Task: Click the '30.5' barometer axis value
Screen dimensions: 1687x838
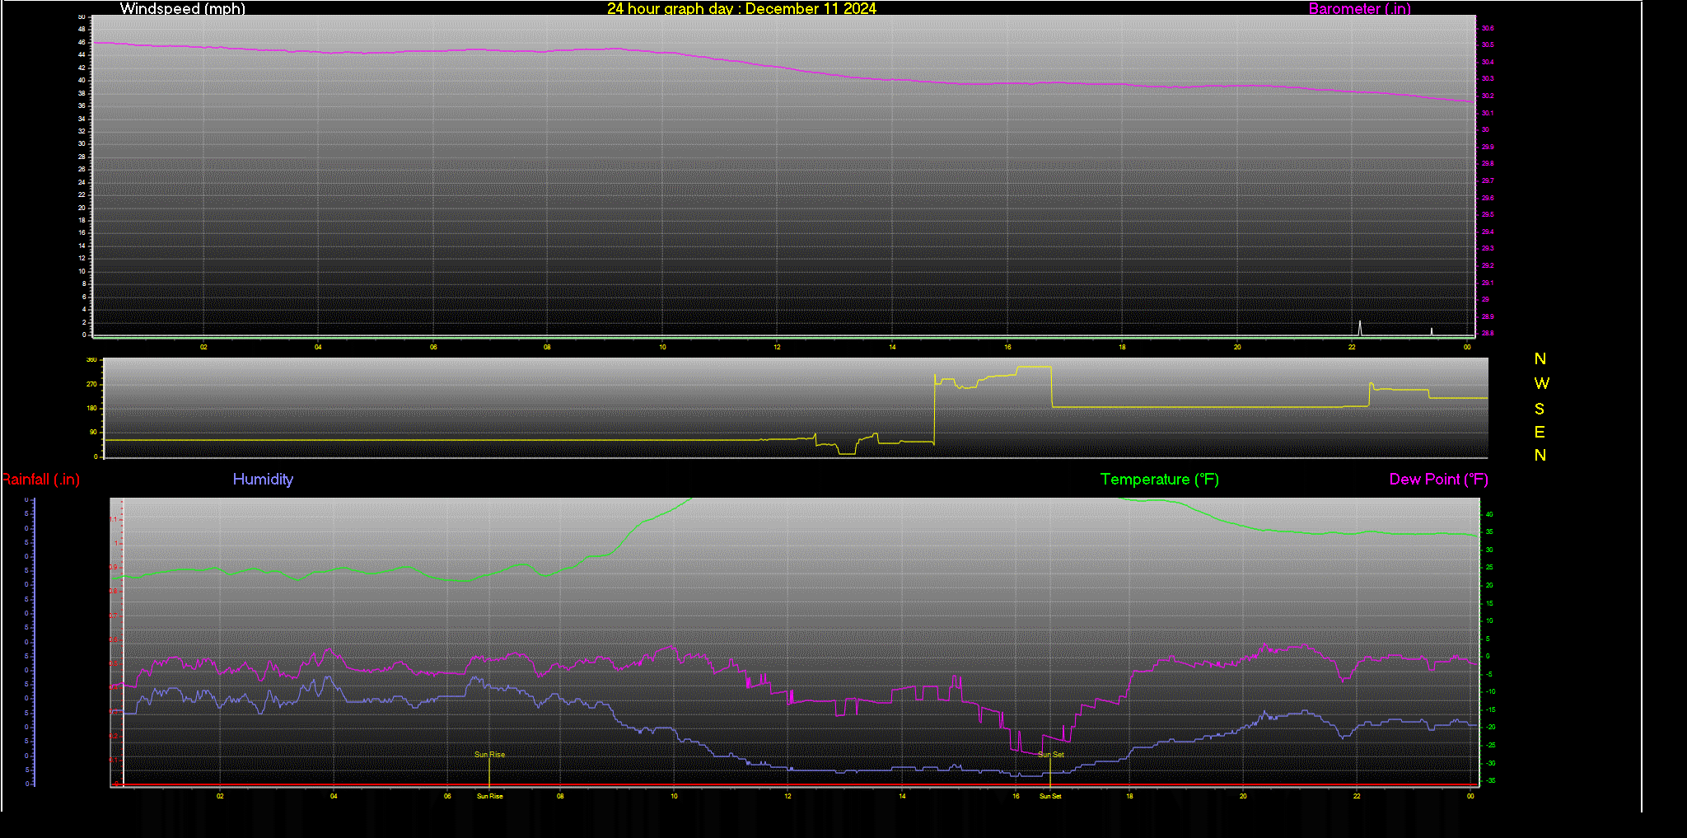Action: point(1488,45)
